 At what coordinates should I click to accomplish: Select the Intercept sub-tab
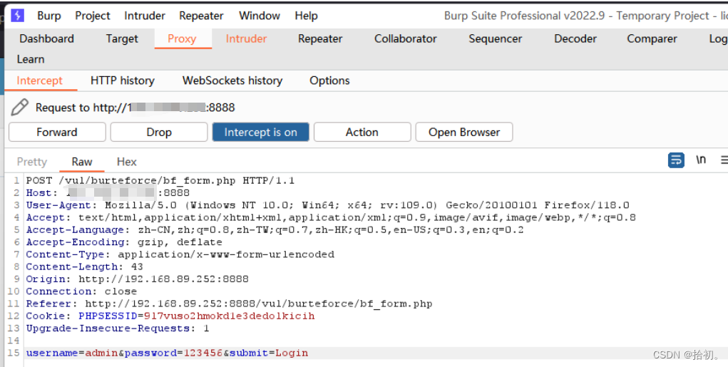click(x=39, y=81)
